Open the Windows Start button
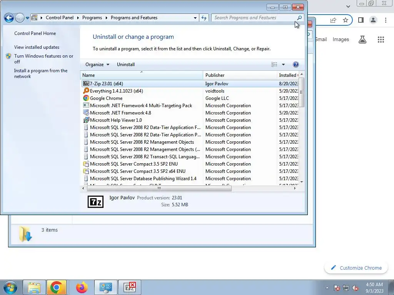The image size is (394, 295). 10,287
